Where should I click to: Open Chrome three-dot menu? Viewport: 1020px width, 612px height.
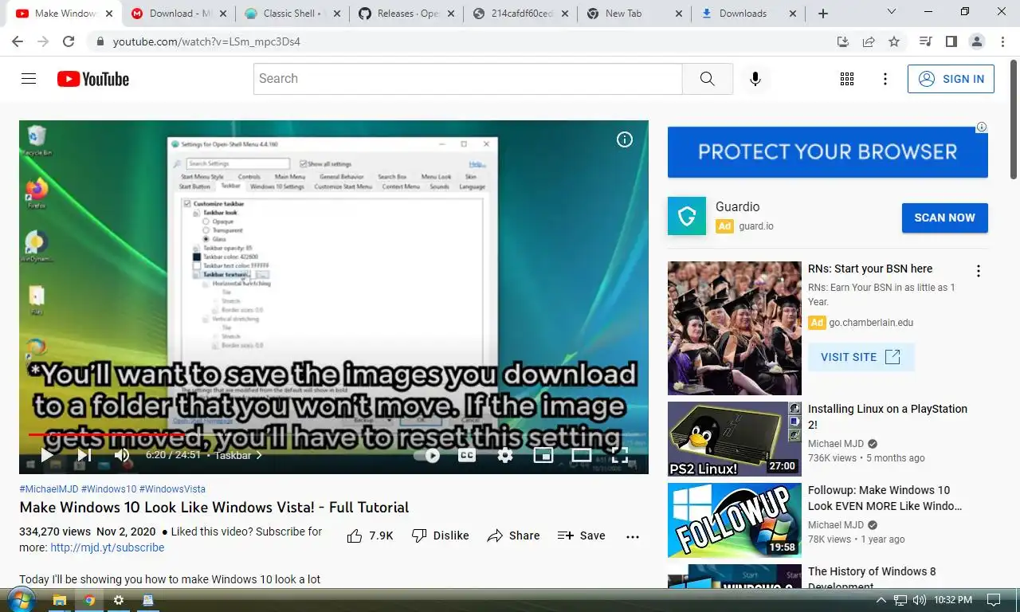(1002, 41)
